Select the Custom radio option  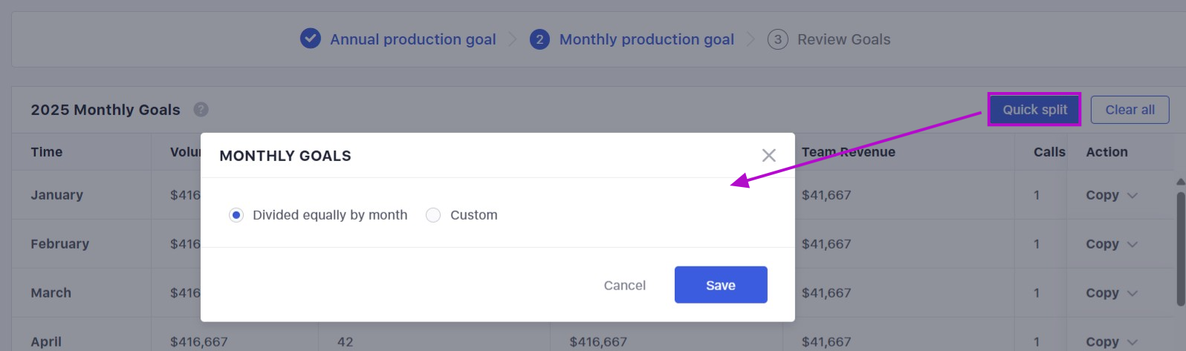(x=433, y=215)
